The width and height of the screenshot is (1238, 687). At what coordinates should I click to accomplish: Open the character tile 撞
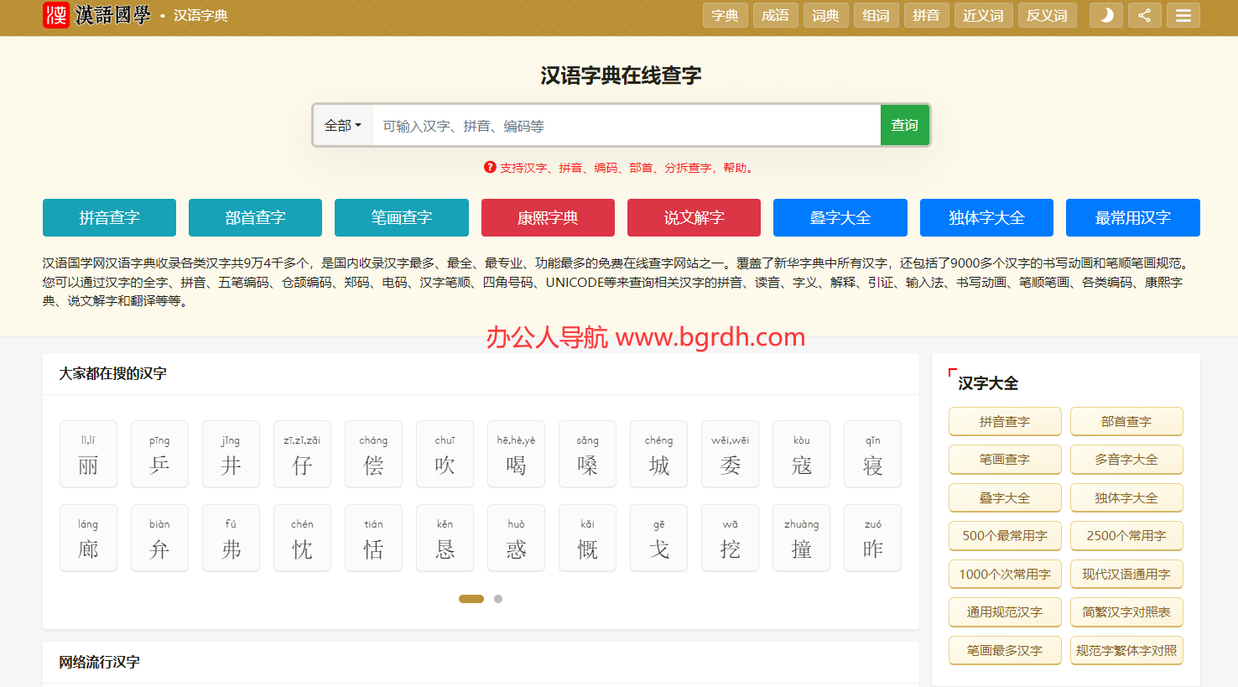click(801, 538)
